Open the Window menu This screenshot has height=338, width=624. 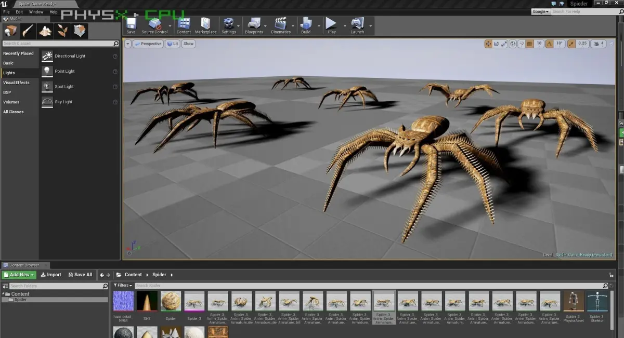click(x=36, y=11)
